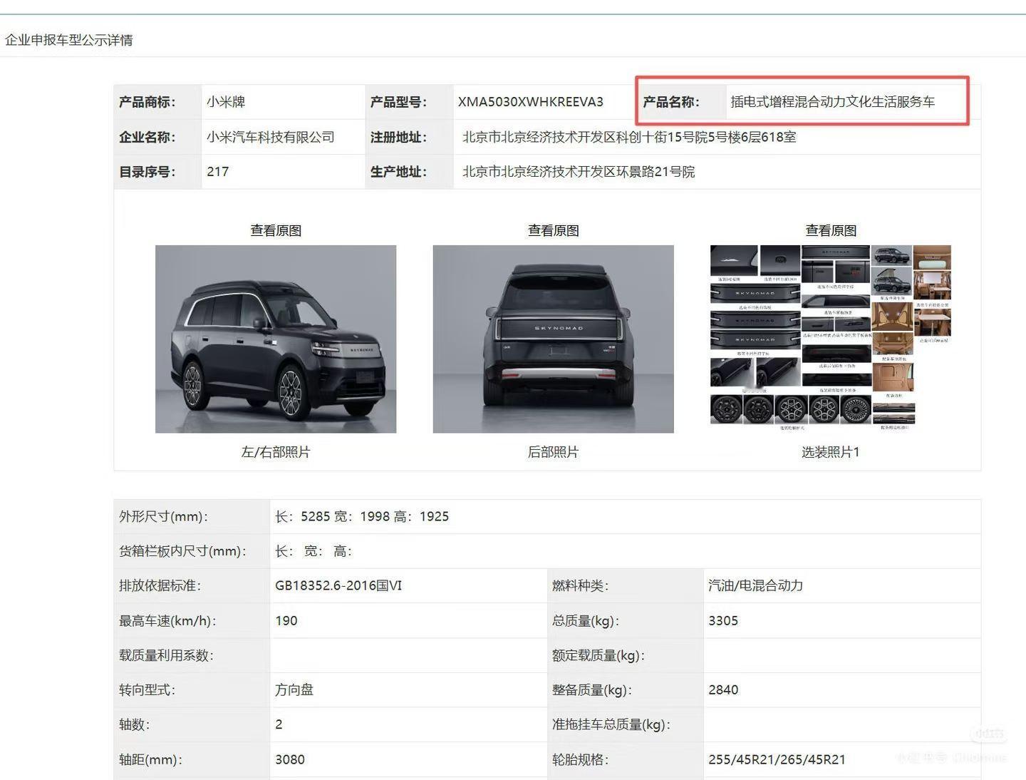Select the registered address value
The image size is (1026, 780).
tap(629, 137)
